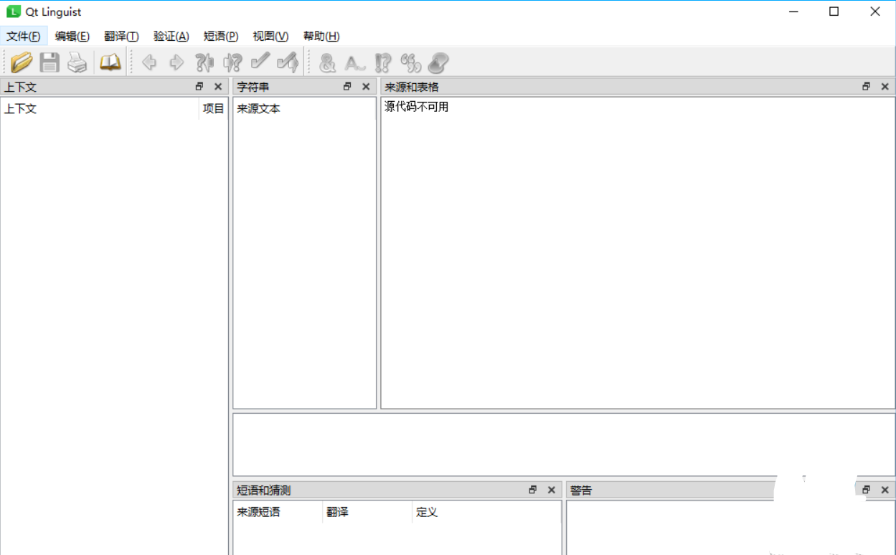The image size is (896, 555).
Task: Open the 文件(F) menu
Action: pyautogui.click(x=24, y=36)
